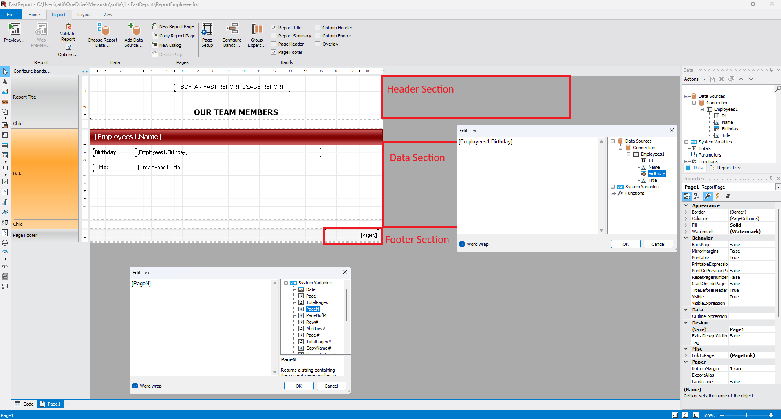Select the pointer tool in the left toolbox
The height and width of the screenshot is (419, 781).
click(x=5, y=72)
